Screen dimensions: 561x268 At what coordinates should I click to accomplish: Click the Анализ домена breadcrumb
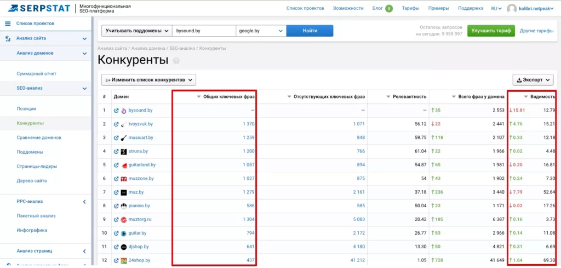point(148,48)
